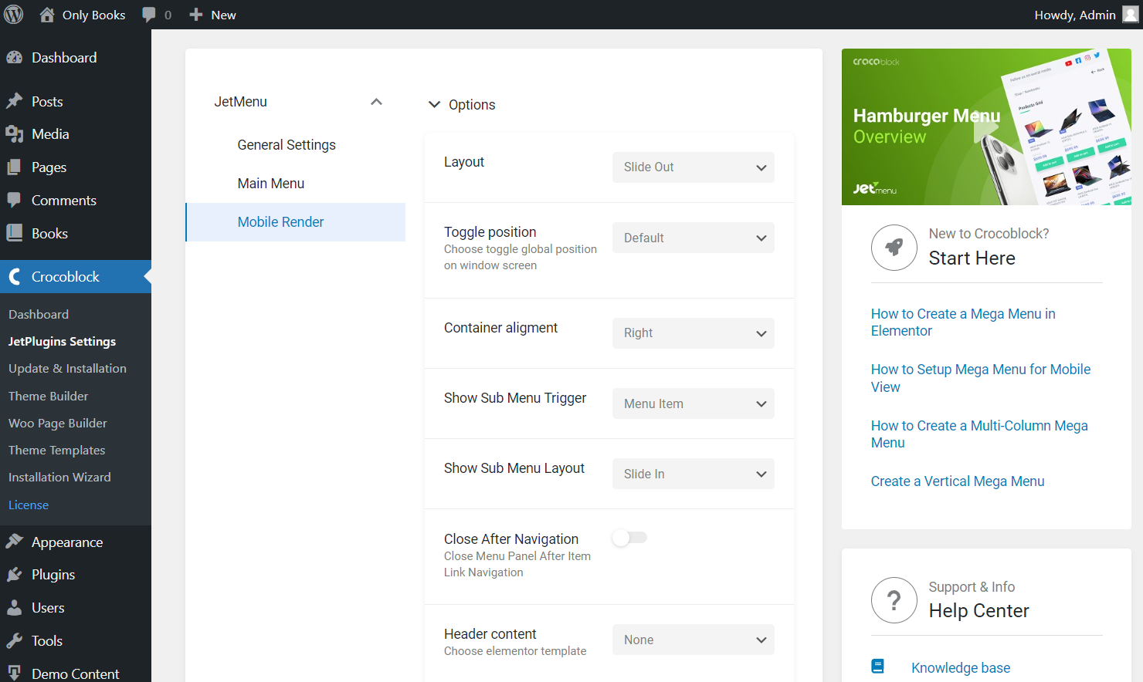The width and height of the screenshot is (1143, 682).
Task: Open the Header content dropdown
Action: pyautogui.click(x=694, y=640)
